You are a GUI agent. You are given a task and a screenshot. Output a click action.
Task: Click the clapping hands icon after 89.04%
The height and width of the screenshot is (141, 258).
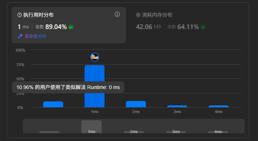pos(71,27)
